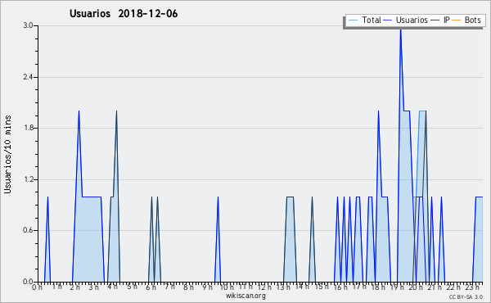The height and width of the screenshot is (303, 491).
Task: Click the 3.0 peak after 19 h
Action: [x=400, y=30]
